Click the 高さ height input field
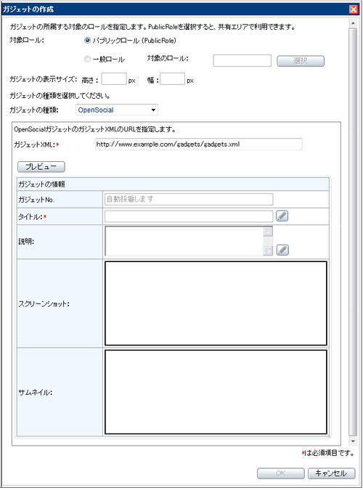 (x=114, y=79)
